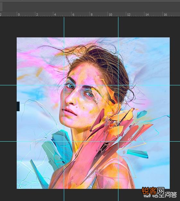Click the 12 mark on the ruler
Screen dimensions: 180x201
point(129,15)
